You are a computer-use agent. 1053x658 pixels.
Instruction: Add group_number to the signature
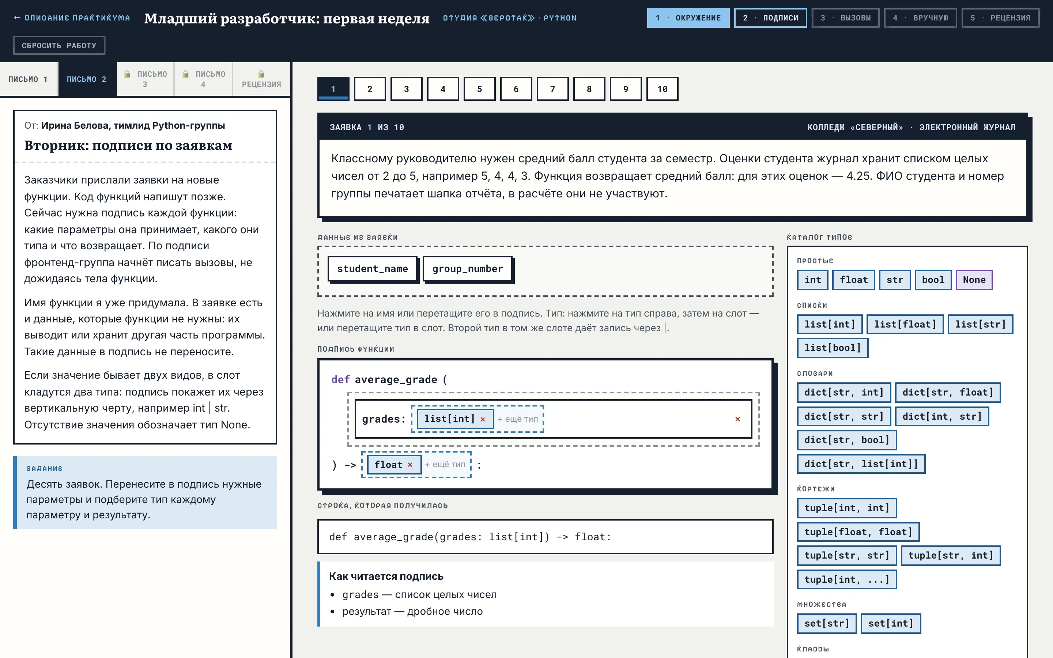click(468, 269)
